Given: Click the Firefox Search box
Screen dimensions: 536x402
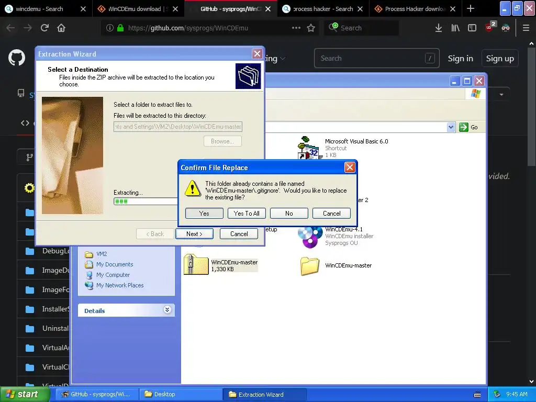Looking at the screenshot, I should [361, 28].
